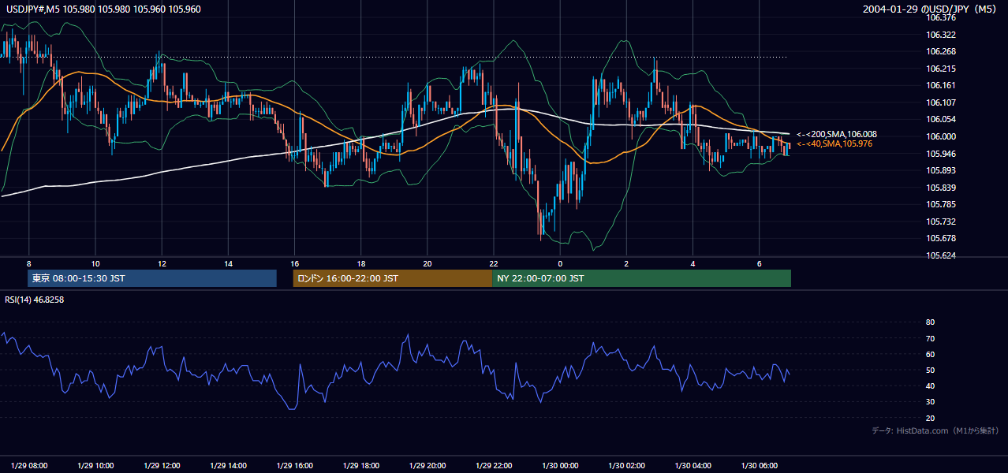
Task: Click RSI level 40 on the RSI axis
Action: 930,385
